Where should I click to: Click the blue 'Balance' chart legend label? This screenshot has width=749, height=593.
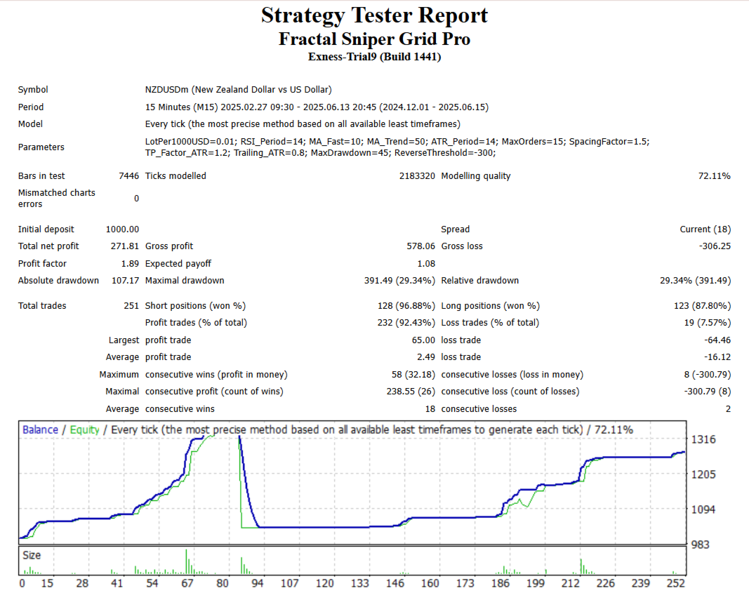pos(40,429)
